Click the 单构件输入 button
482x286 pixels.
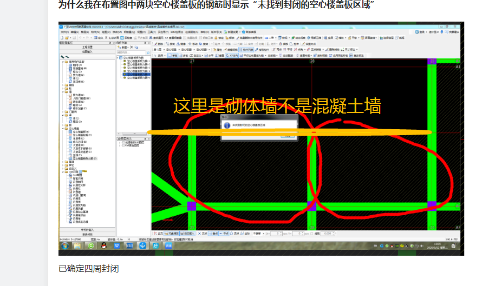tap(87, 230)
